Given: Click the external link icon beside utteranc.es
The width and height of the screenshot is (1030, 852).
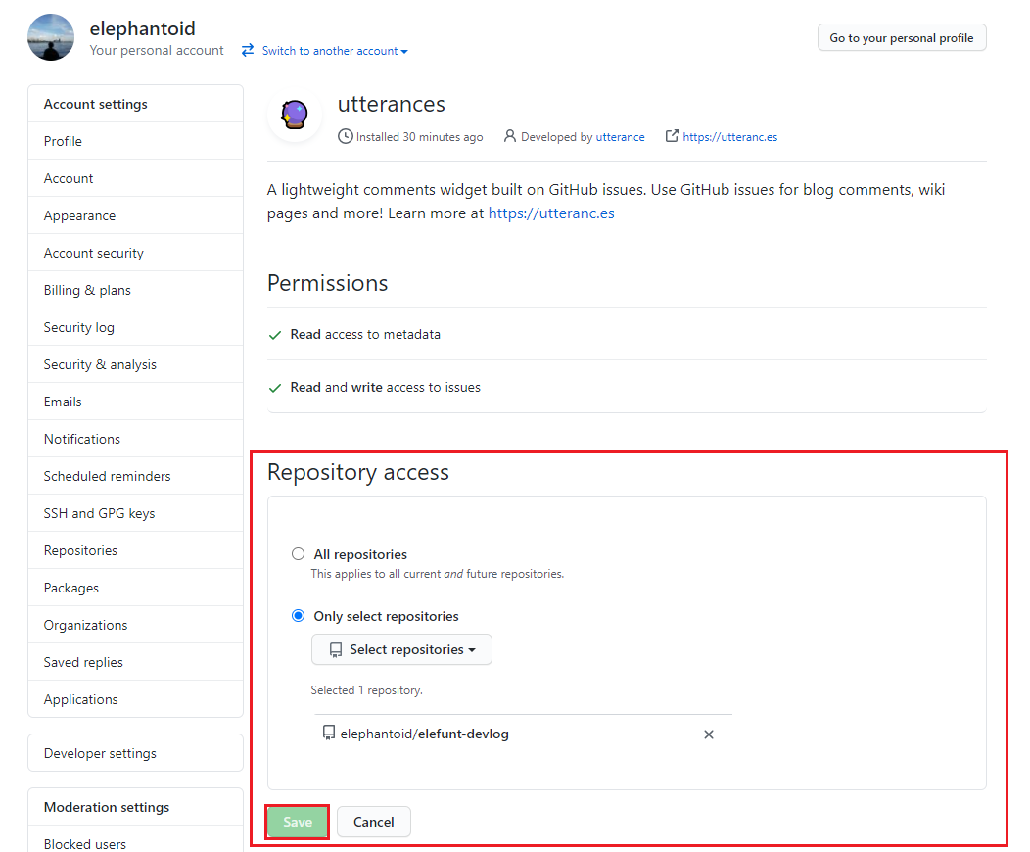Looking at the screenshot, I should [x=672, y=136].
